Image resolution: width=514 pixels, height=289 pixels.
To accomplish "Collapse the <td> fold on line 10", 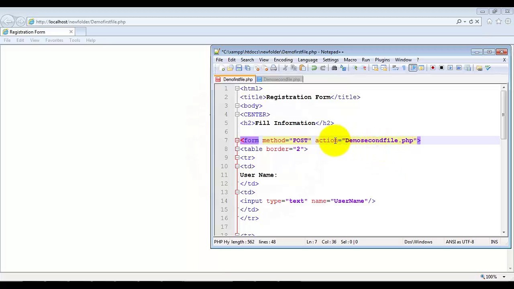I will click(x=237, y=166).
